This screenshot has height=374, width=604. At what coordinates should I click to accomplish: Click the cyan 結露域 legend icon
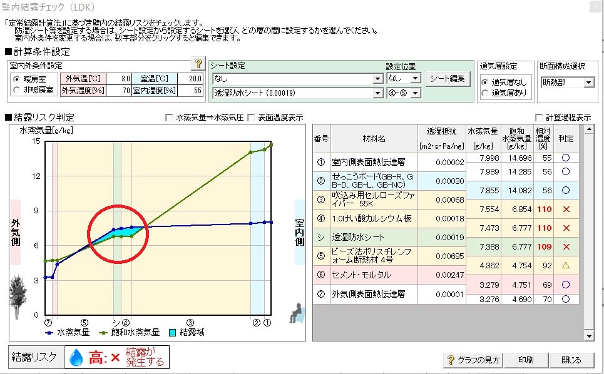pos(173,333)
